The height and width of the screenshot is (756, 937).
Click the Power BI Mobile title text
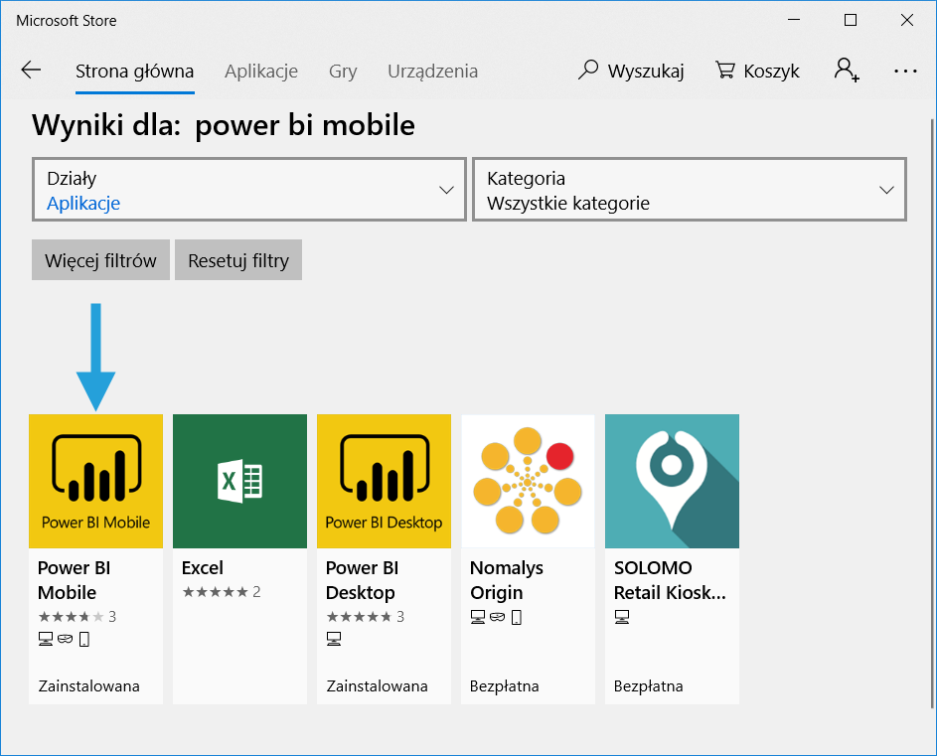pyautogui.click(x=74, y=580)
